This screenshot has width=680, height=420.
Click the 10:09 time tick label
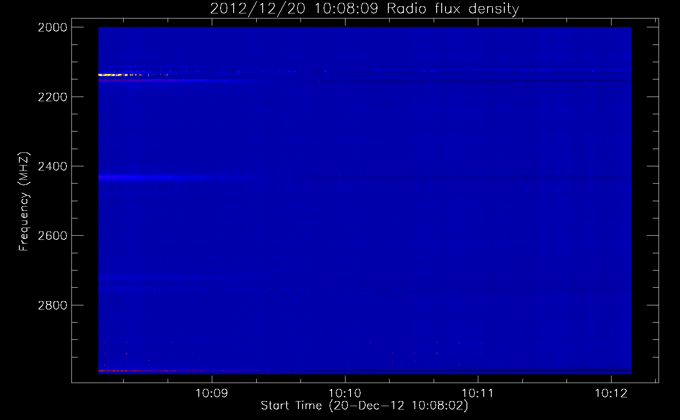(212, 393)
